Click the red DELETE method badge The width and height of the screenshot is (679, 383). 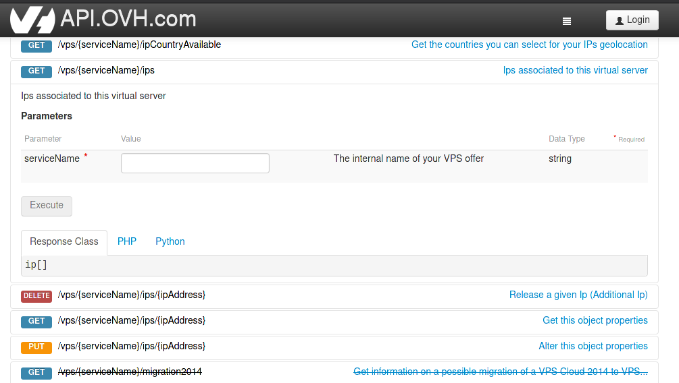(36, 295)
